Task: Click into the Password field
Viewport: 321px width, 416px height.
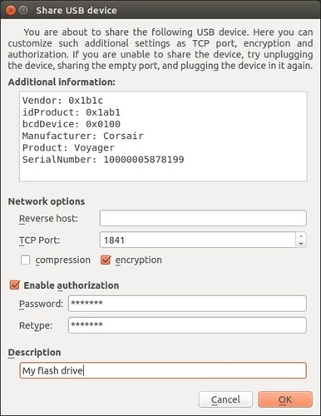Action: point(187,304)
